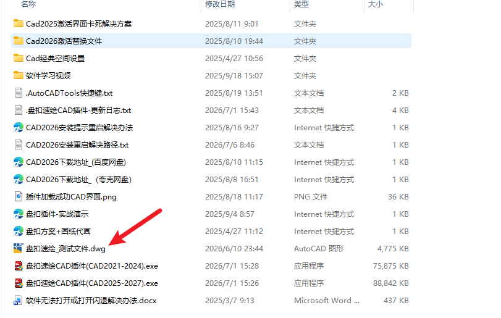Click the 盘扣速绘_测试文件.dwg AutoCAD icon
This screenshot has height=318, width=501.
18,248
